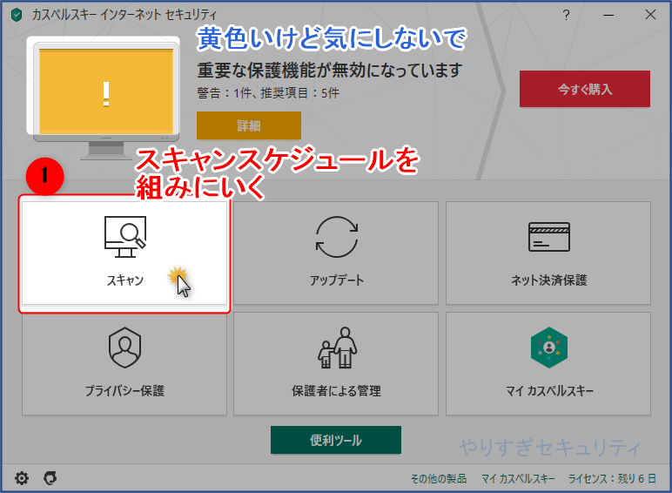Open the プライバシー保護 tile
The width and height of the screenshot is (672, 493).
click(124, 363)
